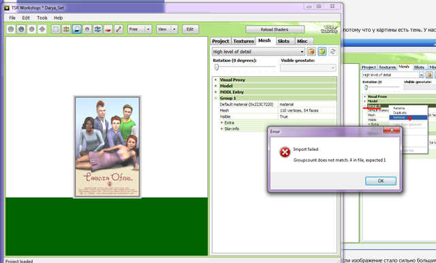
Task: Expand the Skin info sub-node
Action: click(x=221, y=128)
